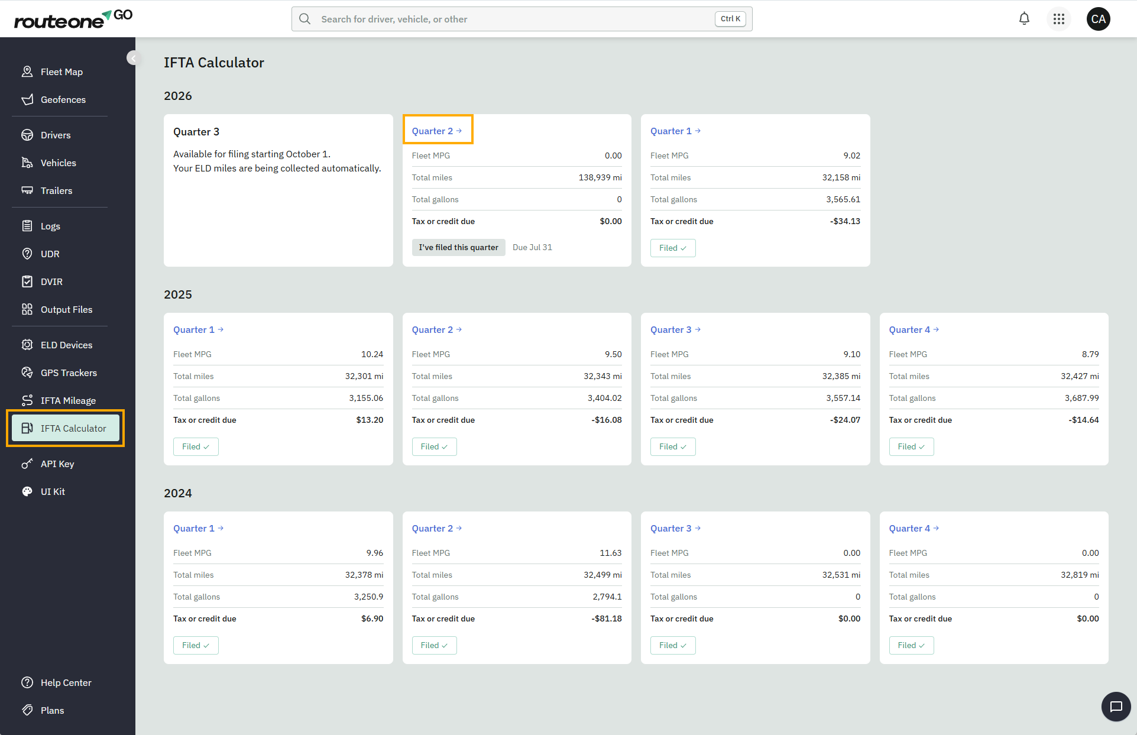Click the Drivers steering wheel icon

(x=27, y=135)
